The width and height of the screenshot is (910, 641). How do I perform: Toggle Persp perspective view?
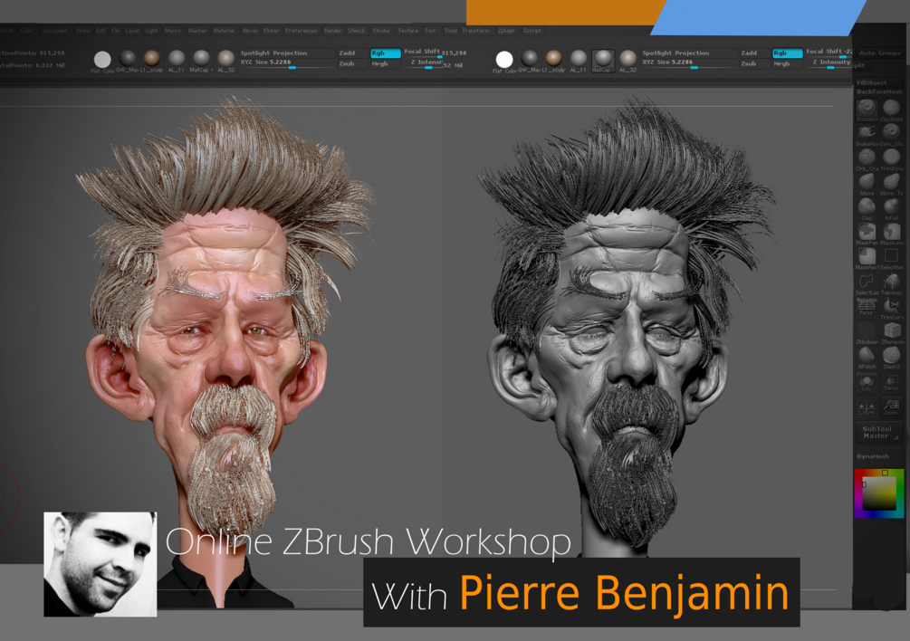point(867,308)
